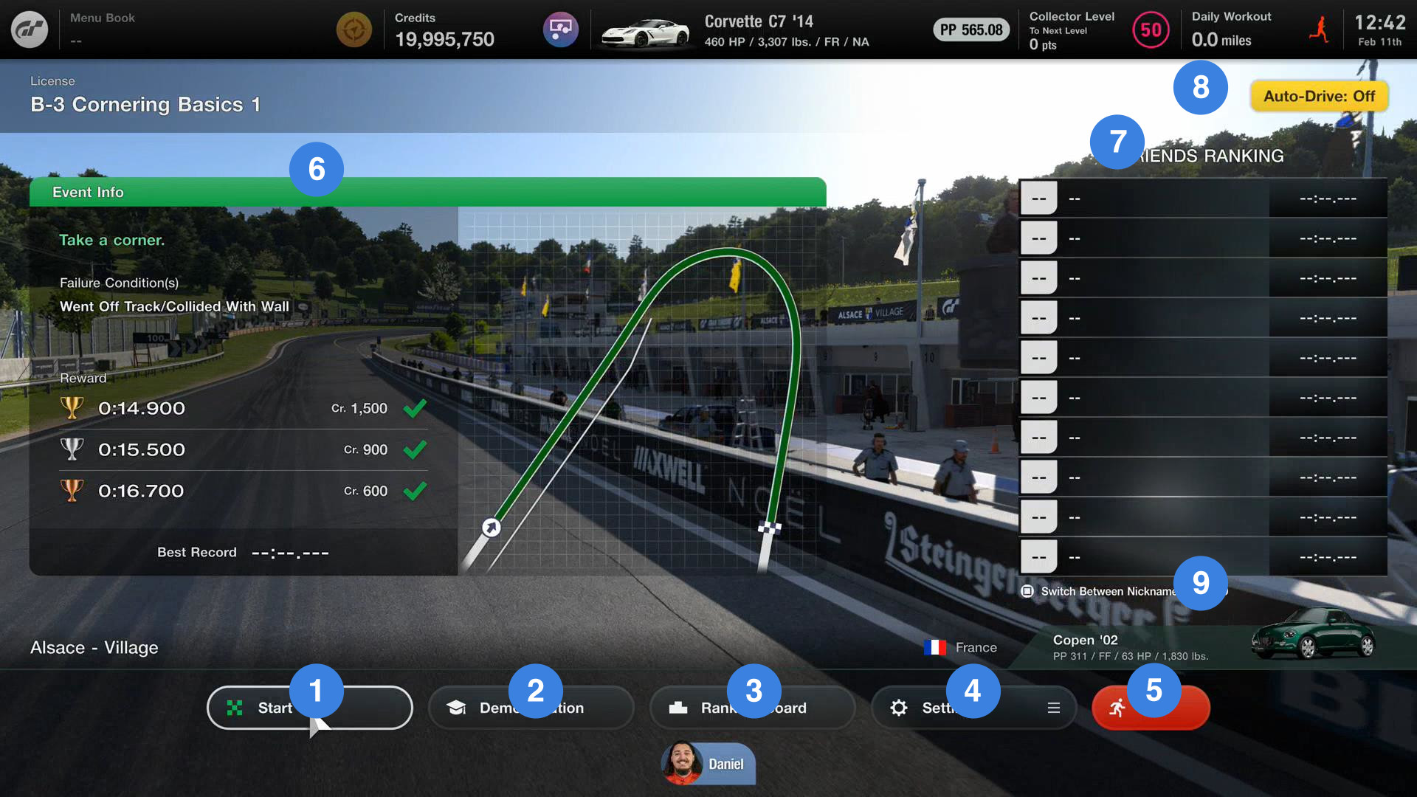Image resolution: width=1417 pixels, height=797 pixels.
Task: Click the Daily Workout runner icon
Action: pos(1320,30)
